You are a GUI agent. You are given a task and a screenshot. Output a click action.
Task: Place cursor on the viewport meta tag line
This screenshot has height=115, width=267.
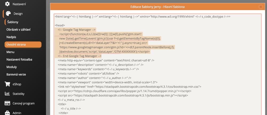(x=108, y=82)
